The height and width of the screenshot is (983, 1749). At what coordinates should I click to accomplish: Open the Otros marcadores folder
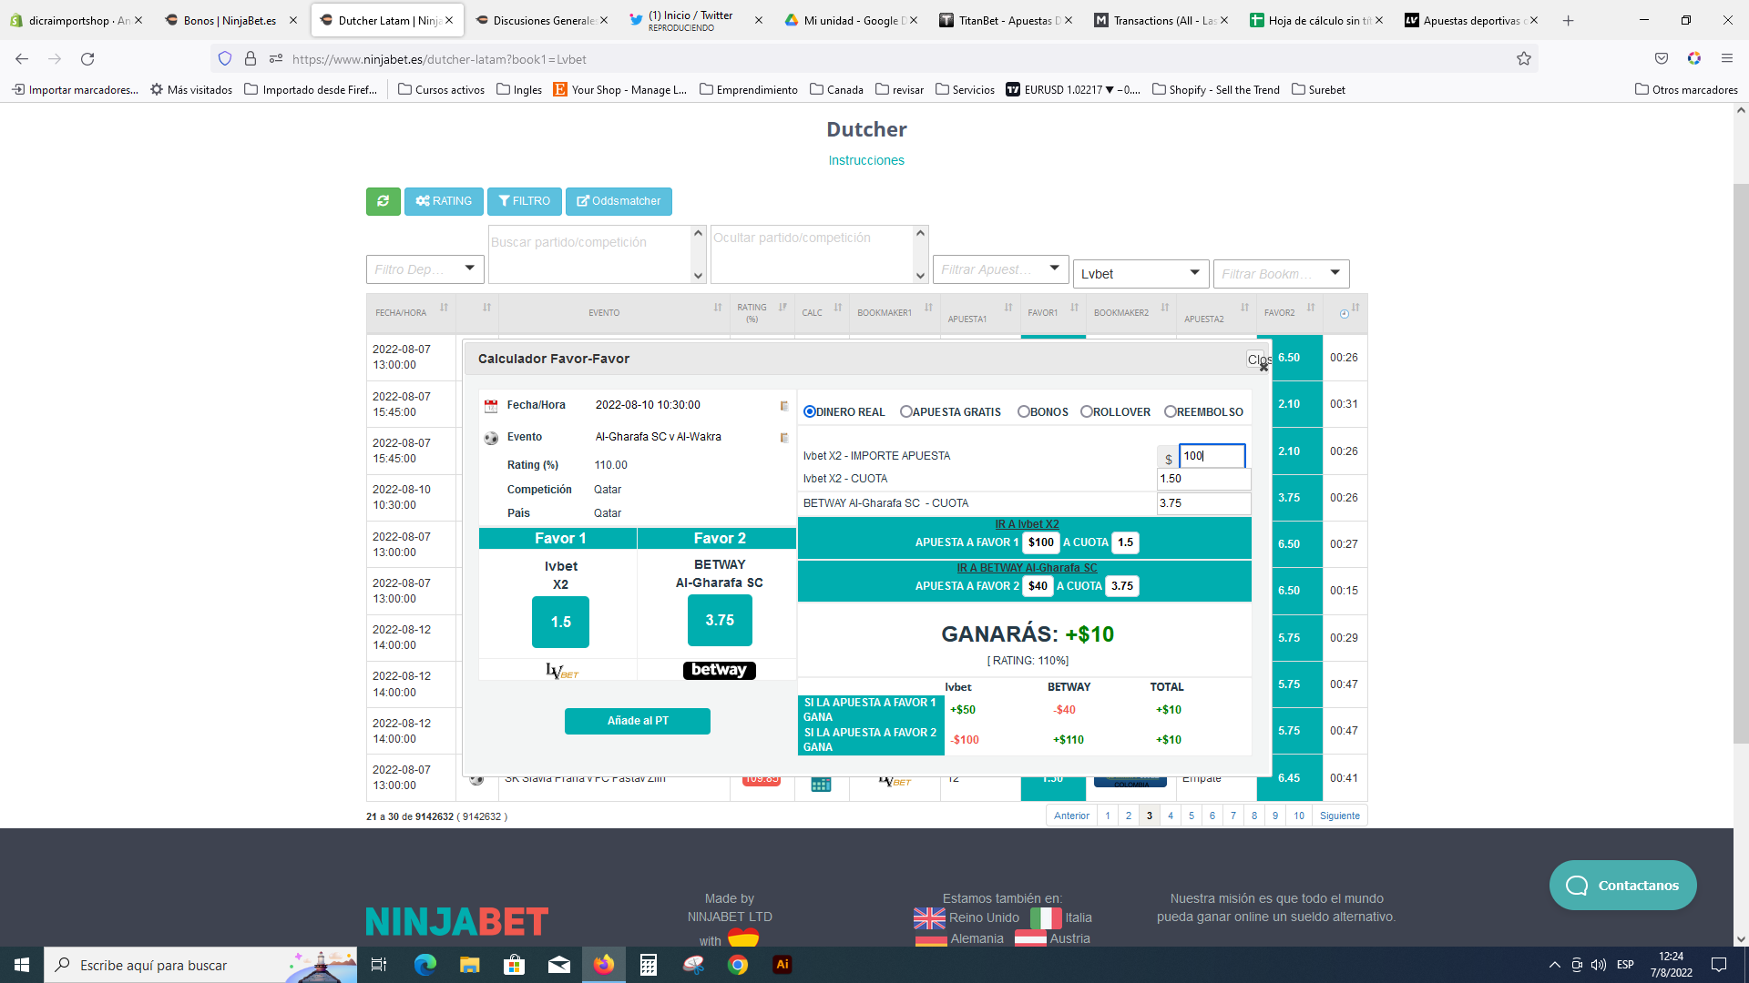(x=1686, y=90)
